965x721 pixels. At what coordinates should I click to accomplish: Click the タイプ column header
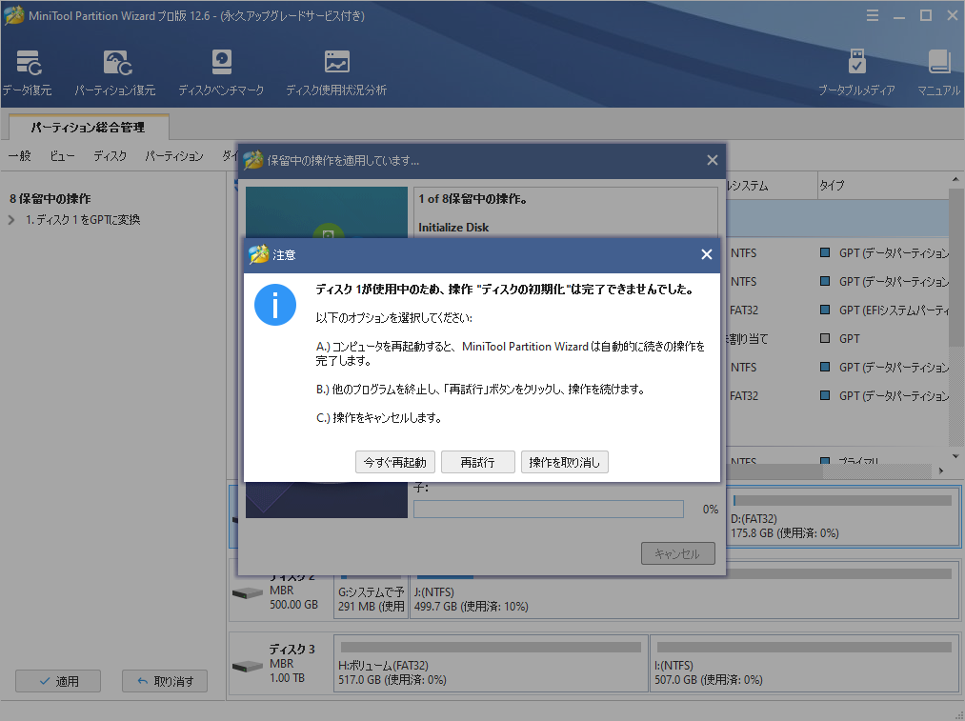(883, 185)
